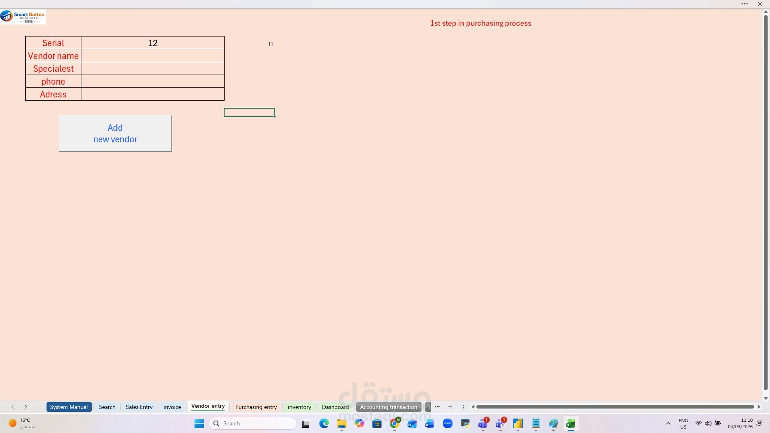The height and width of the screenshot is (433, 770).
Task: Switch to the Dashboard sheet tab
Action: click(335, 407)
